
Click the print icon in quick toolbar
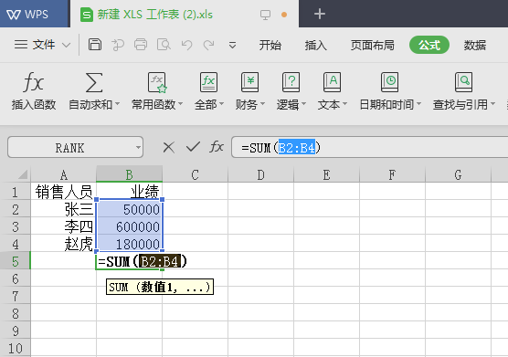pyautogui.click(x=141, y=45)
